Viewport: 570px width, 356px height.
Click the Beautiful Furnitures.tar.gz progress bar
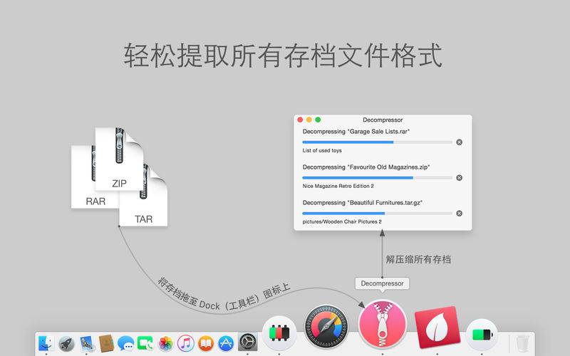[x=378, y=213]
